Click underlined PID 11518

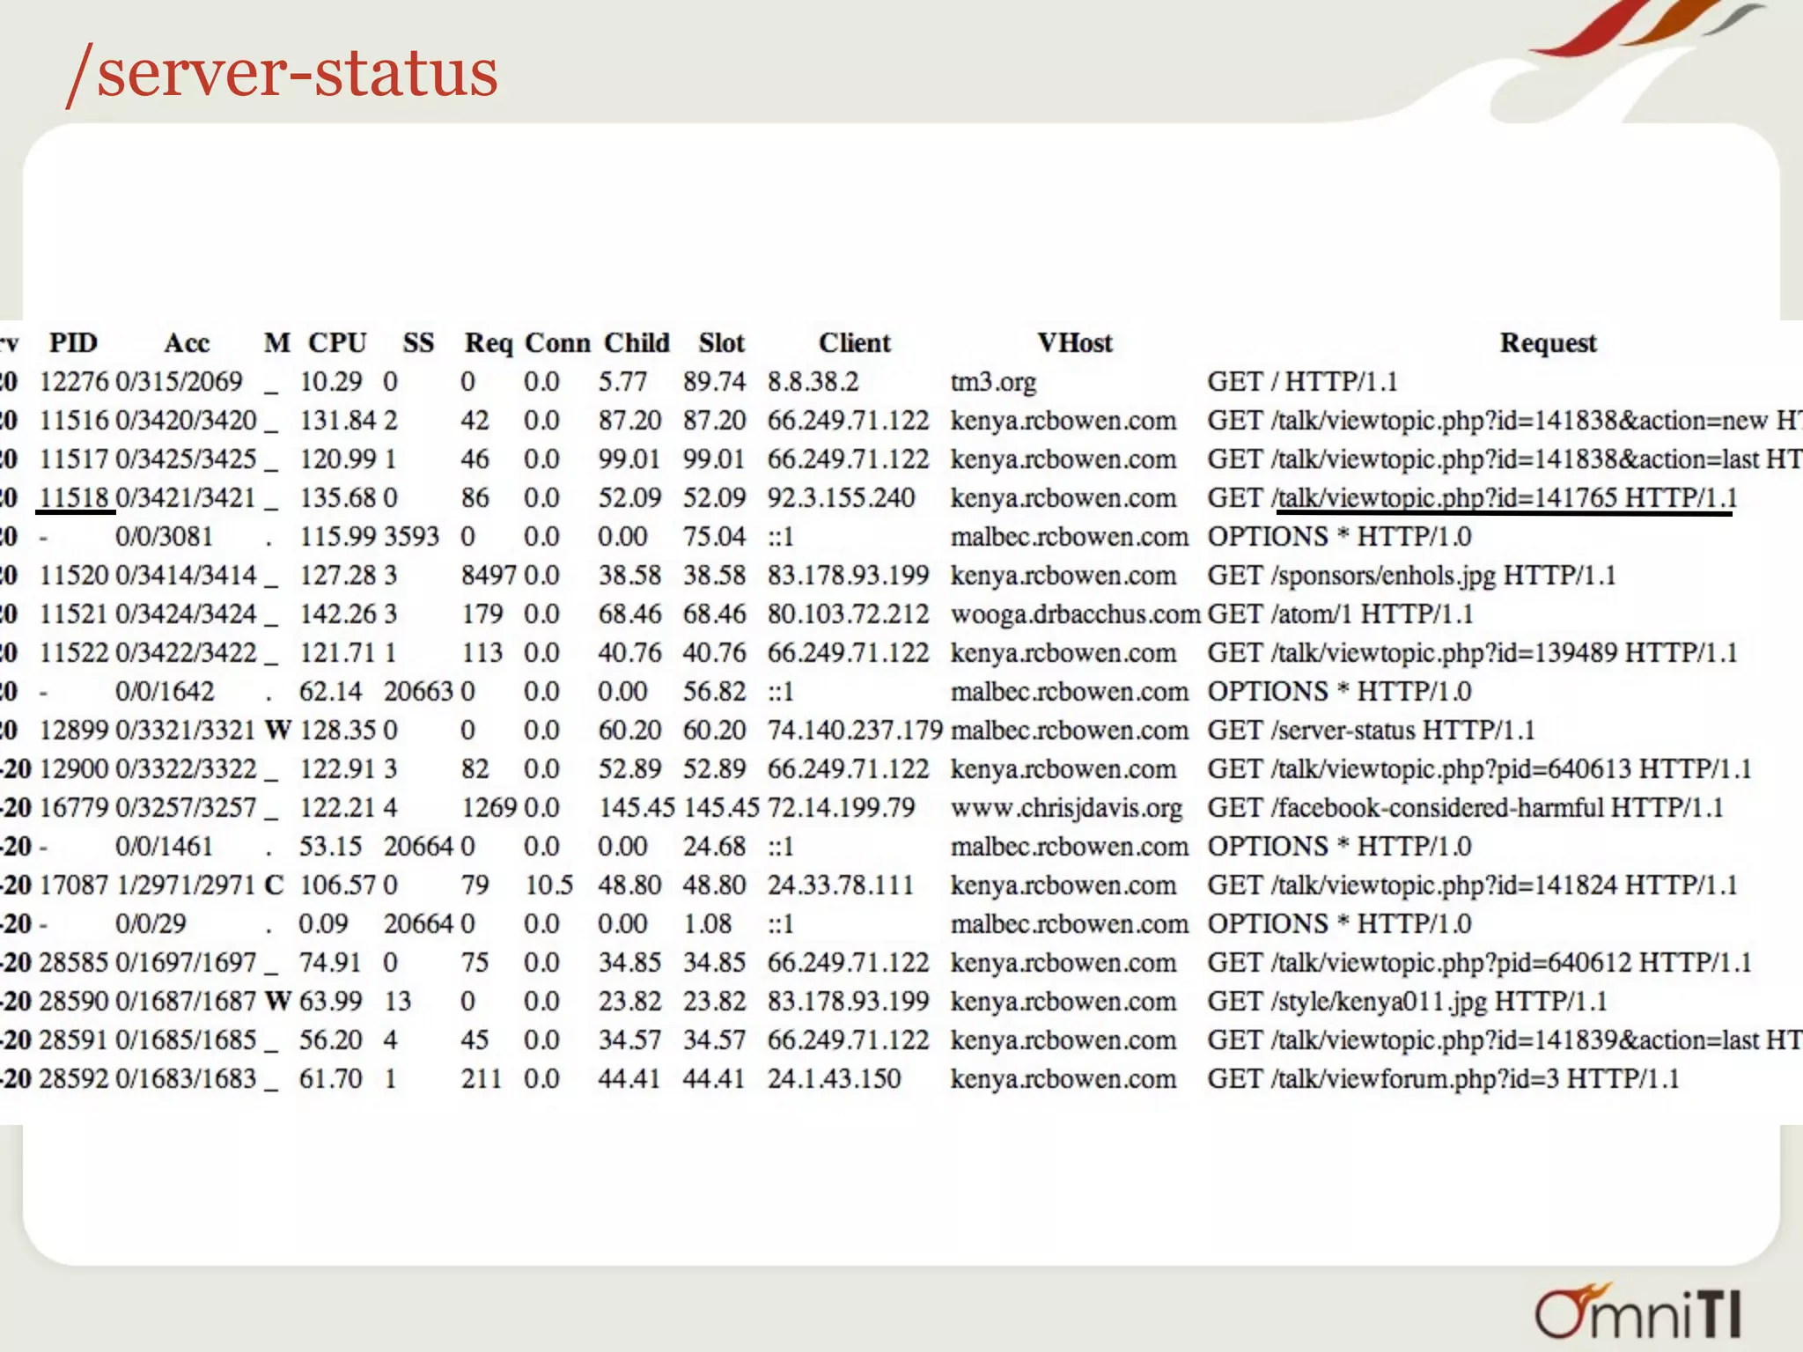click(x=74, y=497)
